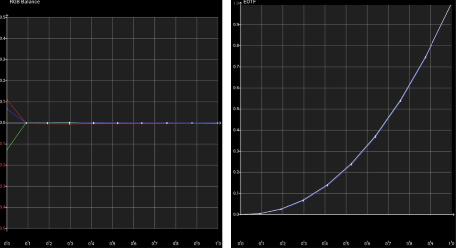Click the EOTF curve point near 0.4 input

327,185
